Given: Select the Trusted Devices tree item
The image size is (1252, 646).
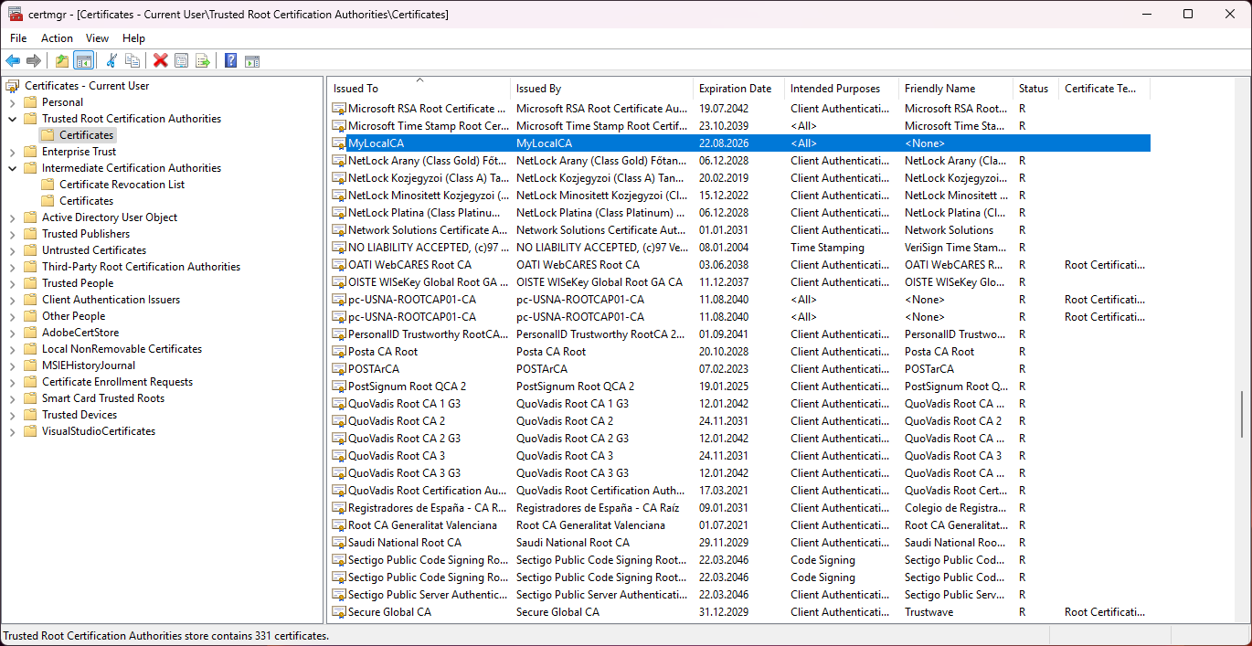Looking at the screenshot, I should (x=80, y=415).
